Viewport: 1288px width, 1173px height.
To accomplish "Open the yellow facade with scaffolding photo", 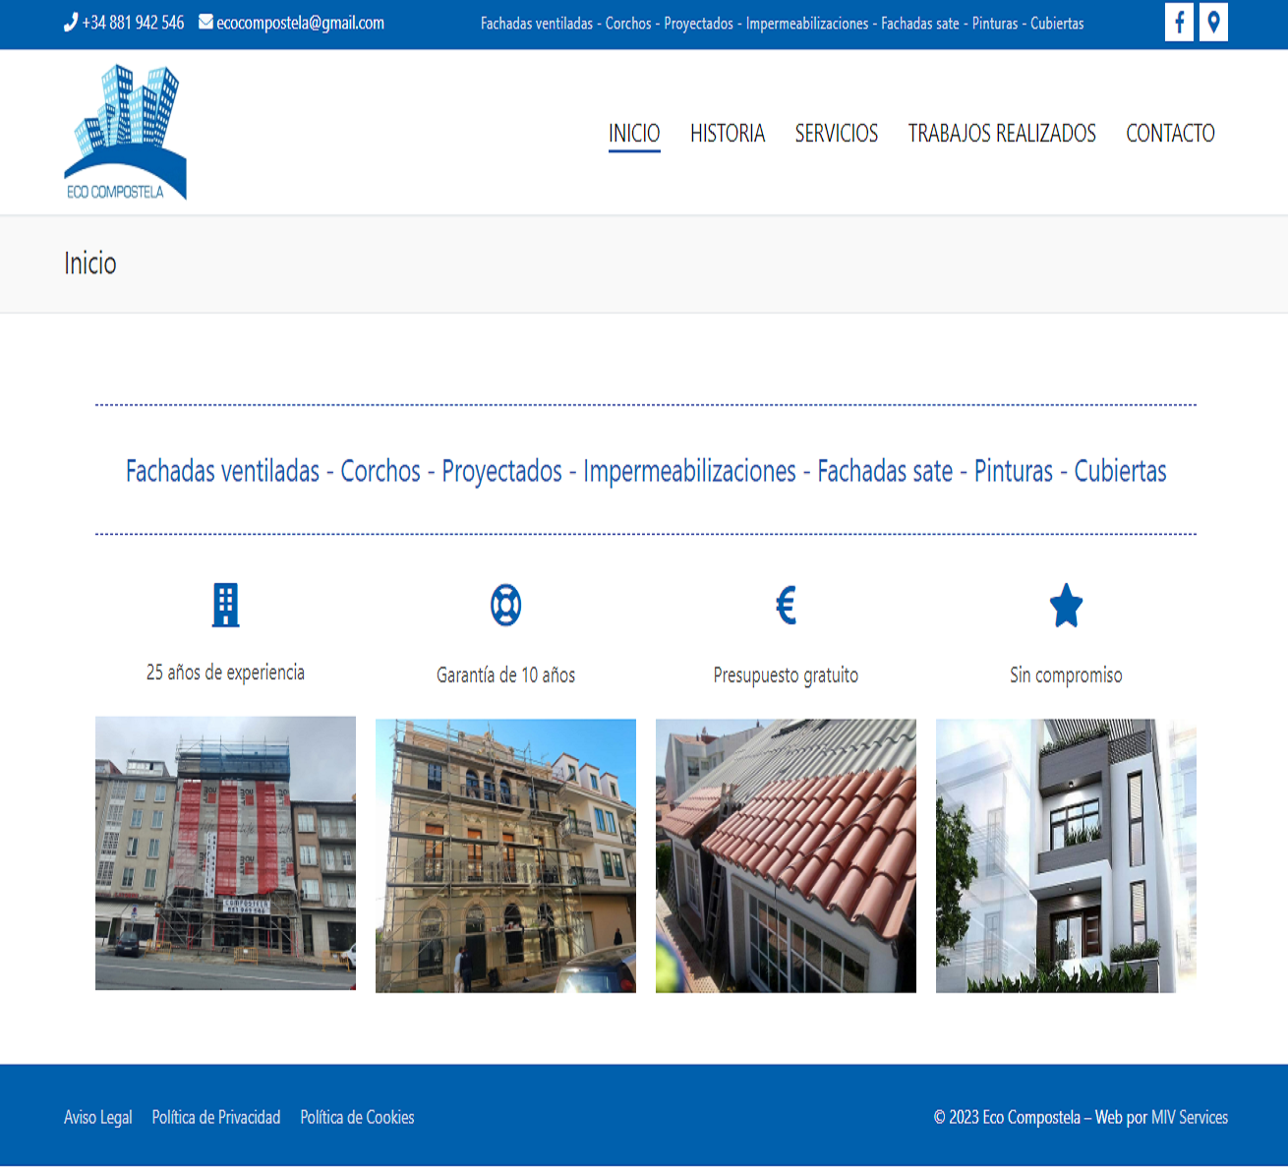I will [x=505, y=855].
